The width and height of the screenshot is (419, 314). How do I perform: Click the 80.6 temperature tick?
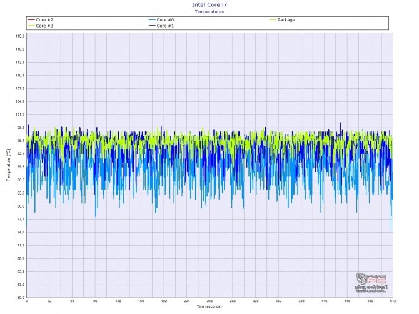pyautogui.click(x=21, y=206)
